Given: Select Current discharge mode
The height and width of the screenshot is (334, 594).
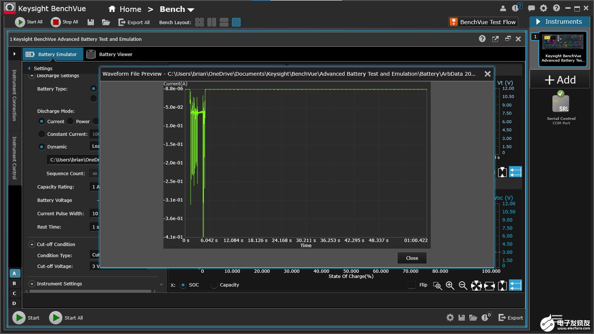Looking at the screenshot, I should [42, 121].
